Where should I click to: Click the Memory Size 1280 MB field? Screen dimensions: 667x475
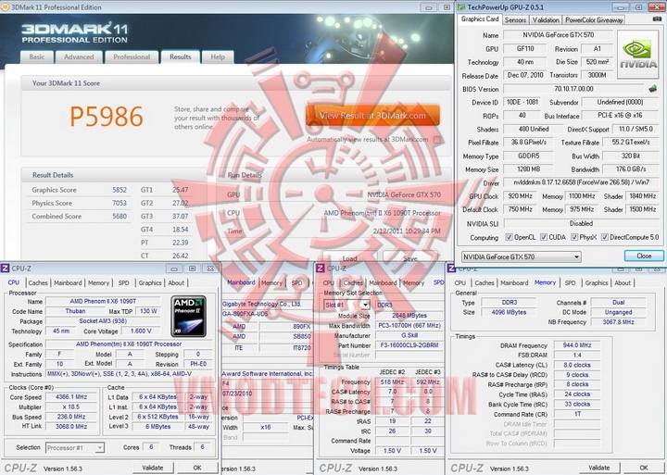(x=528, y=169)
